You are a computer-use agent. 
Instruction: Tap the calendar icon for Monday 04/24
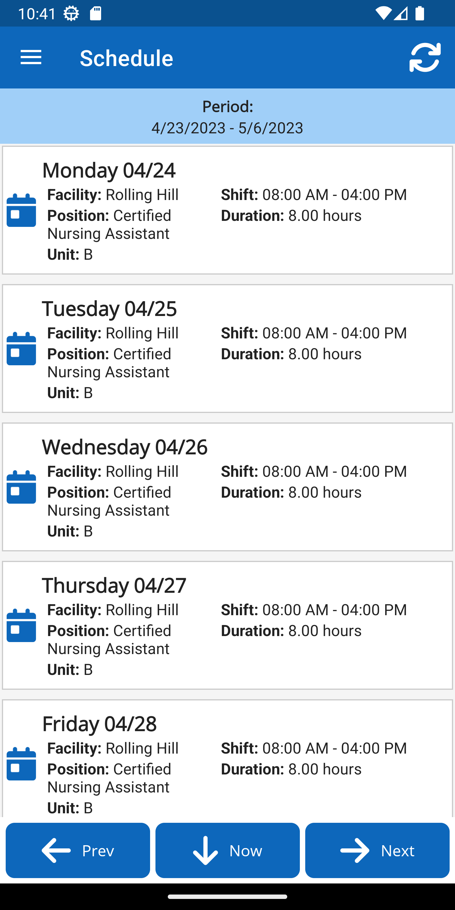[21, 210]
